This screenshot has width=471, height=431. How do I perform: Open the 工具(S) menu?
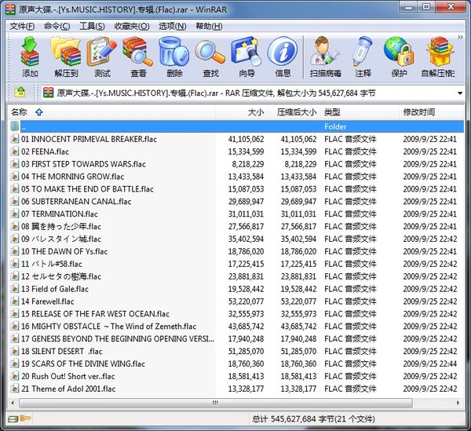pos(92,27)
